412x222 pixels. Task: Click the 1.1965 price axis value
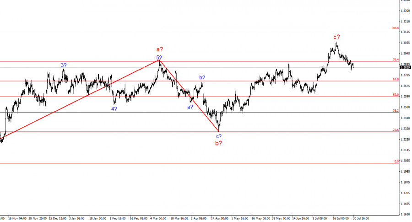tap(405, 172)
